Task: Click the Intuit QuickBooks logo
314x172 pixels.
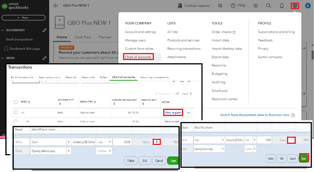Action: coord(15,6)
